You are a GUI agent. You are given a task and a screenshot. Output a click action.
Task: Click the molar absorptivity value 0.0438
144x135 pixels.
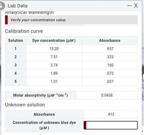pyautogui.click(x=107, y=95)
